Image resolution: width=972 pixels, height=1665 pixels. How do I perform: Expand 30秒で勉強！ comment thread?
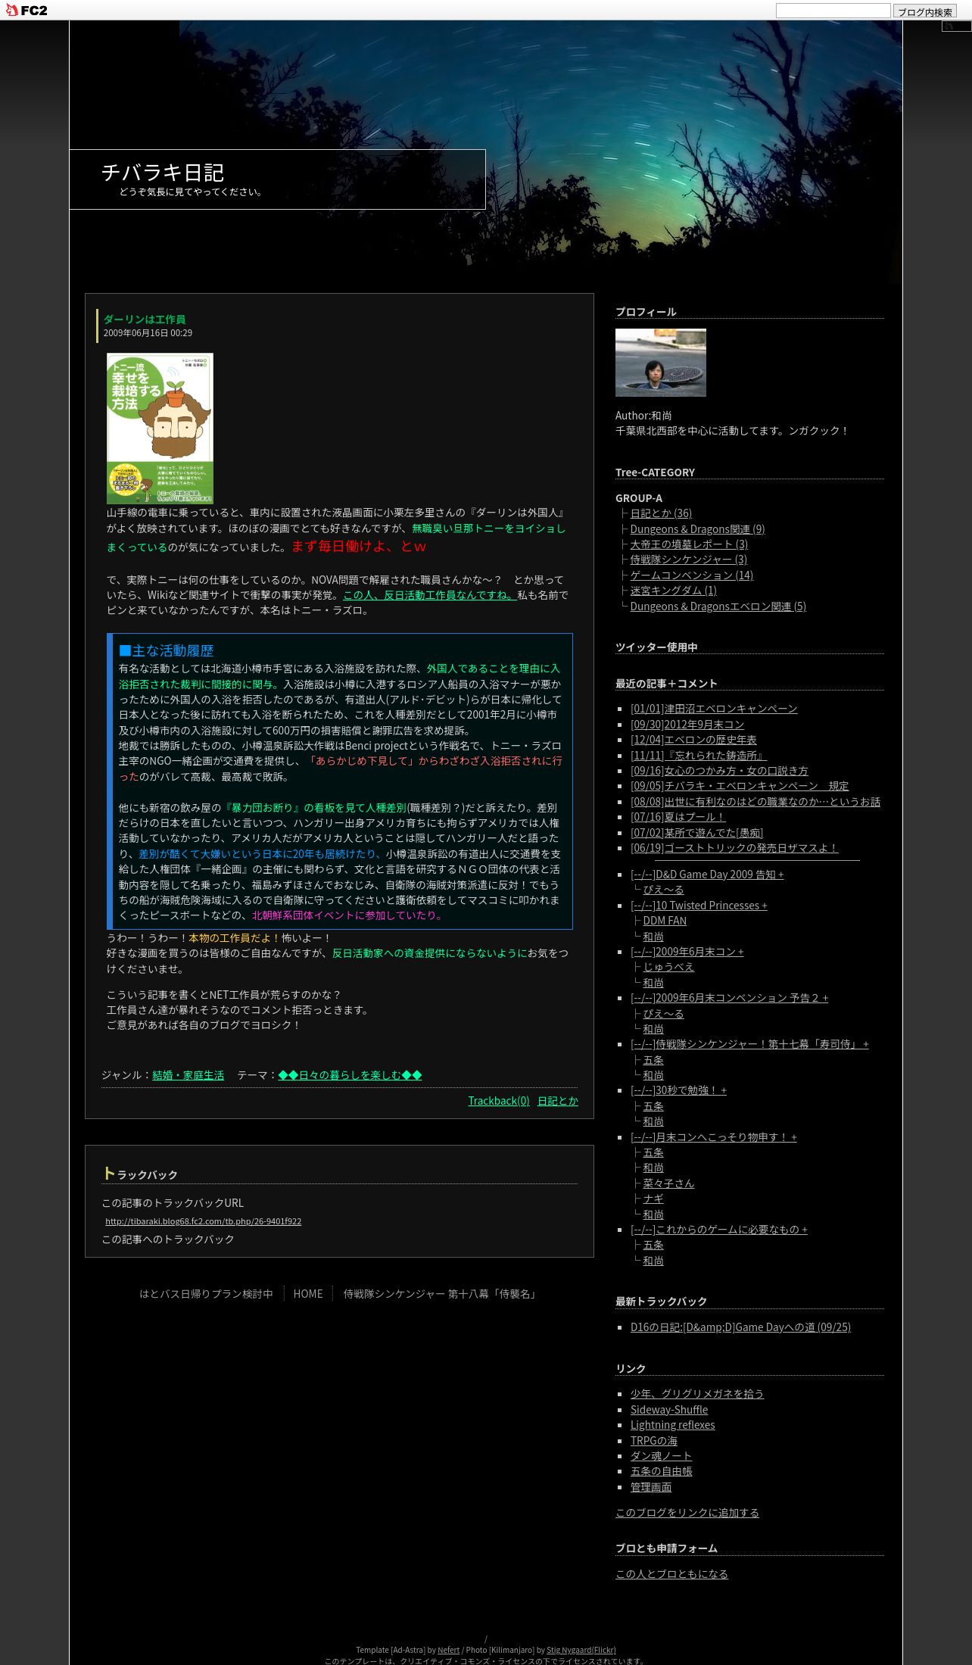point(678,1090)
